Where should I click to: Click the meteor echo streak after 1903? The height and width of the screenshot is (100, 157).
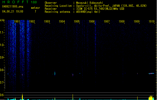tap(55, 73)
